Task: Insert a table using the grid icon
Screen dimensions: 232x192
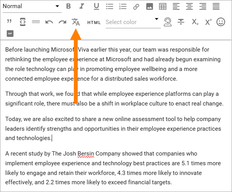Action: pyautogui.click(x=162, y=7)
